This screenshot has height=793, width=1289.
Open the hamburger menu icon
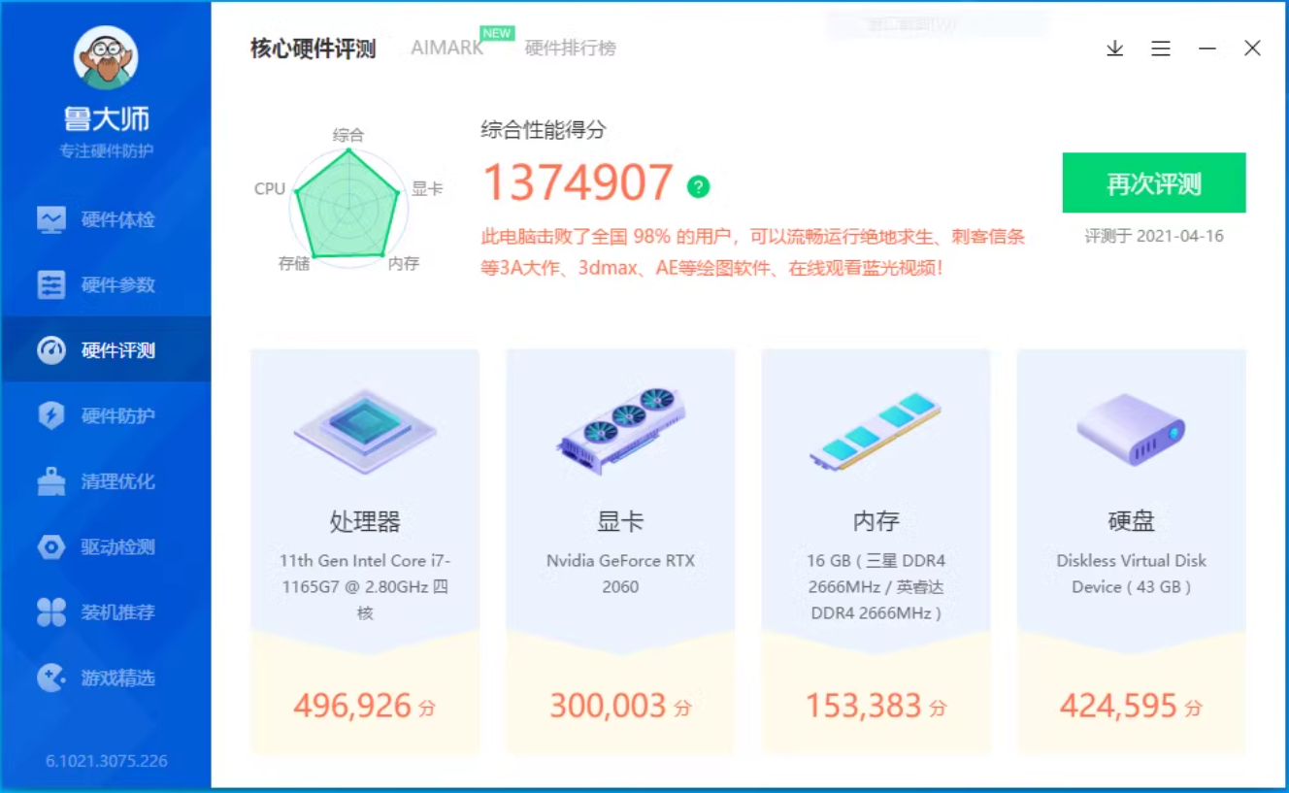click(1161, 49)
